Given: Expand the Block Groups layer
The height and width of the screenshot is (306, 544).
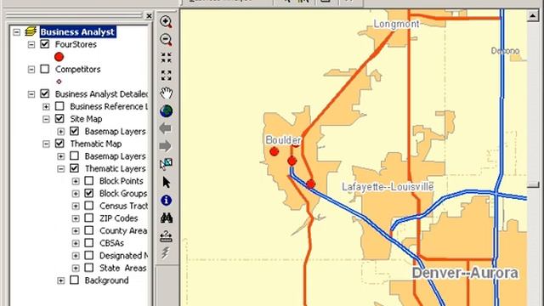Looking at the screenshot, I should [76, 194].
